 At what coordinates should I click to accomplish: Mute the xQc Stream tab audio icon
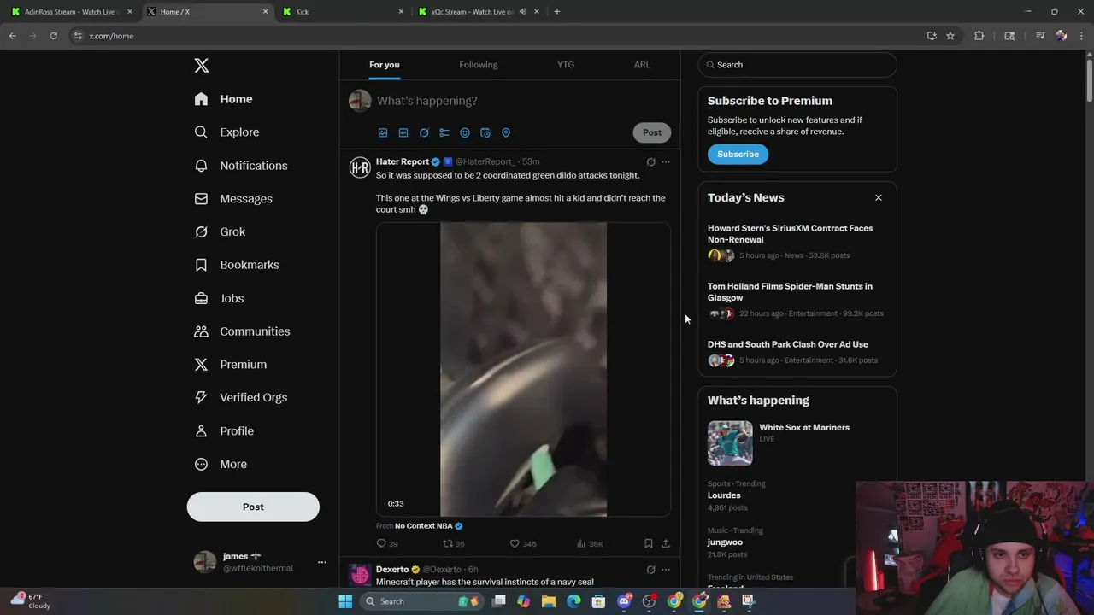pyautogui.click(x=523, y=12)
